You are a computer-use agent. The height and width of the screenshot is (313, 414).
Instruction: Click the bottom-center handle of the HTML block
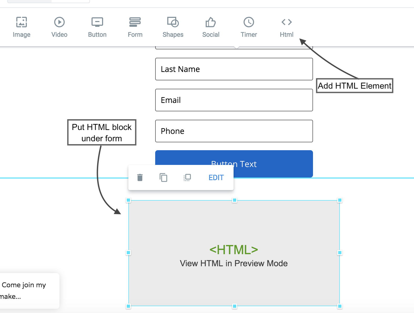pos(235,306)
